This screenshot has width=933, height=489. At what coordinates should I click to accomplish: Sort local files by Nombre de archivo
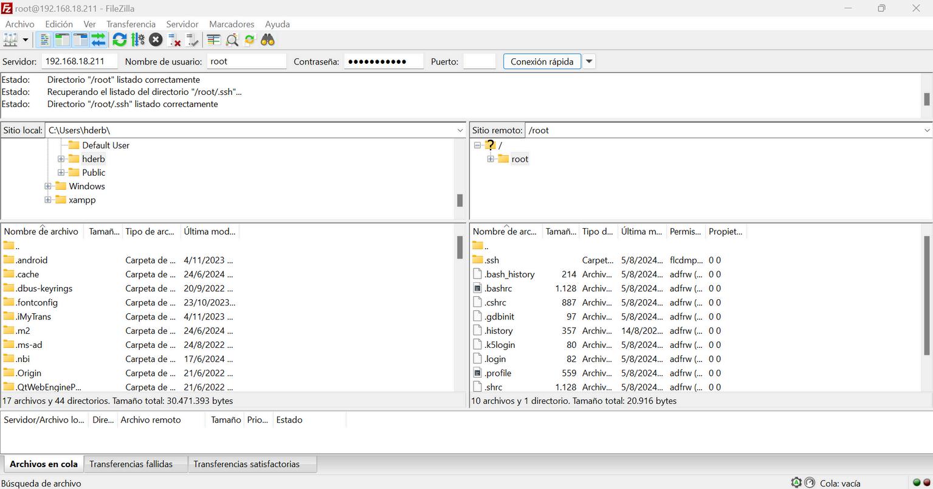coord(43,231)
